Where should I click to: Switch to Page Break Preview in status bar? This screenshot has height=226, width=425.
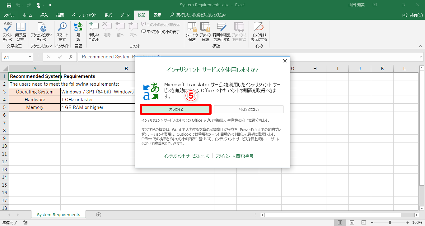[x=364, y=223]
